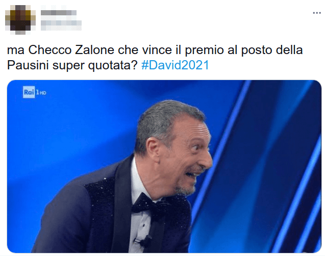This screenshot has height=256, width=325.
Task: Click the tweet line reading 'Pausini super quotata?'
Action: tap(72, 65)
